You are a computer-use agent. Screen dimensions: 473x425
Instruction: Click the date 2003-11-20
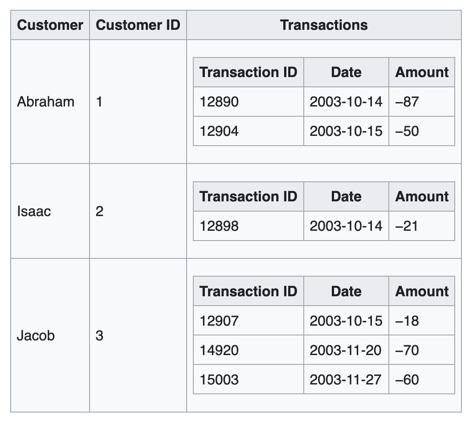[346, 350]
